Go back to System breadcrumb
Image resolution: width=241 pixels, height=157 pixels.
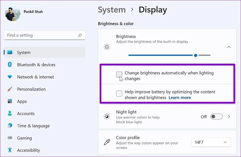click(x=112, y=10)
